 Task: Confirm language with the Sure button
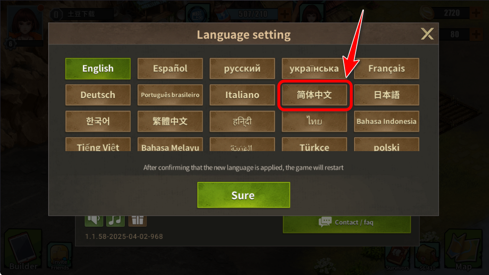(x=244, y=195)
